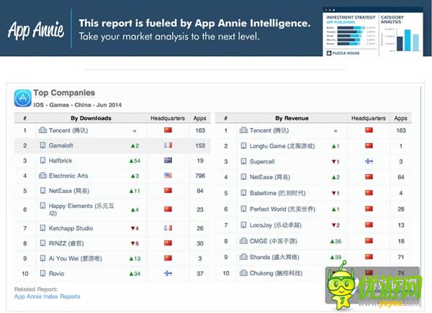Viewport: 432px width, 313px height.
Task: Click the China flag in Tencent downloads row
Action: click(168, 130)
